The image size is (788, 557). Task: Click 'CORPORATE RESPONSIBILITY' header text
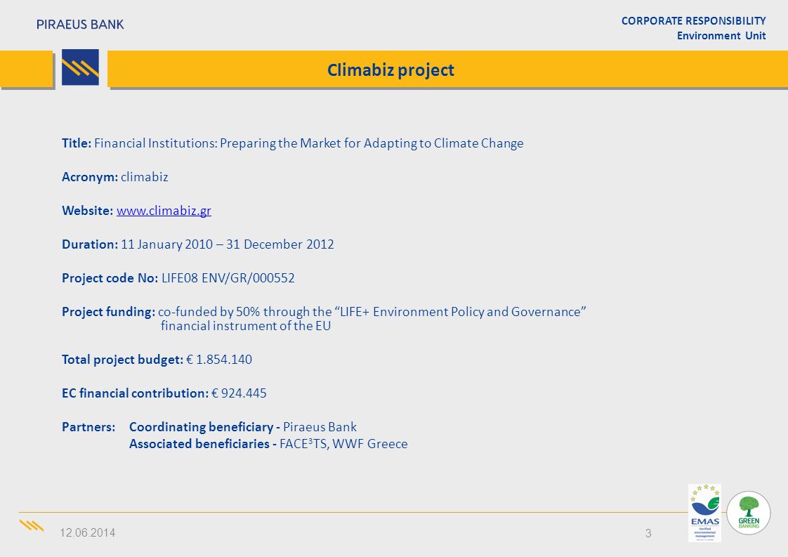(x=693, y=20)
